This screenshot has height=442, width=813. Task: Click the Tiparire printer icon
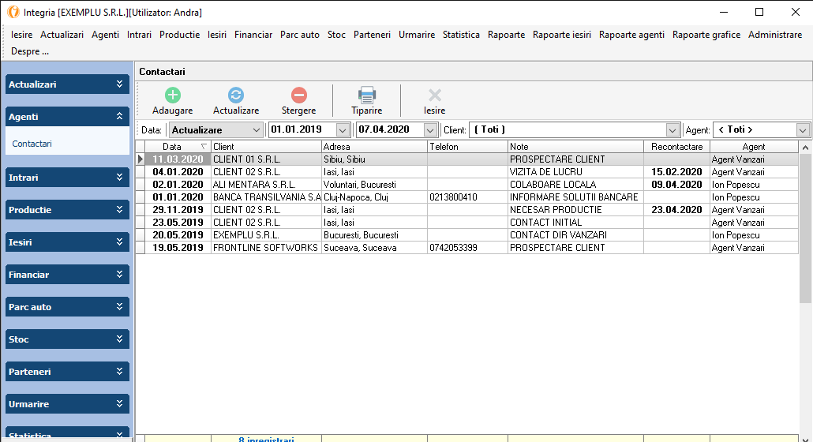[367, 96]
